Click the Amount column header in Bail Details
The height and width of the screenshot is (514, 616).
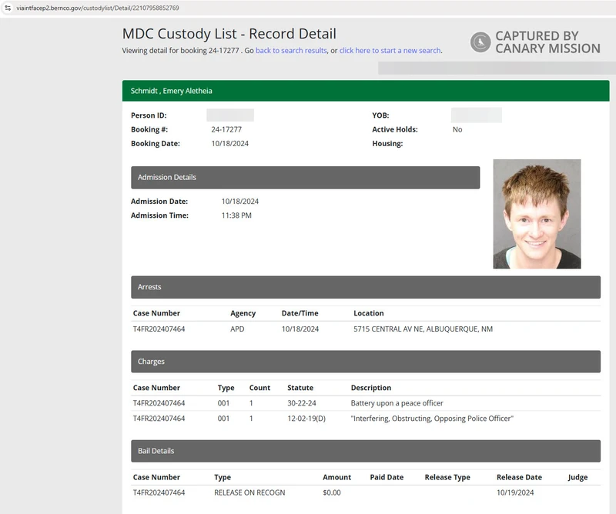click(x=337, y=476)
